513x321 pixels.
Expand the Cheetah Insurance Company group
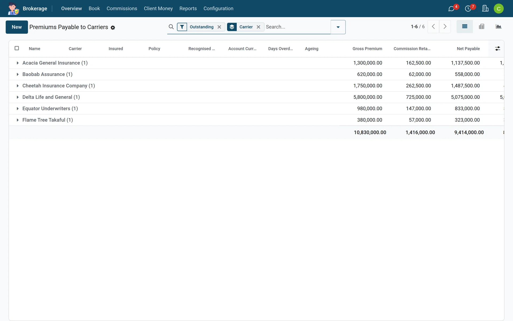click(18, 86)
